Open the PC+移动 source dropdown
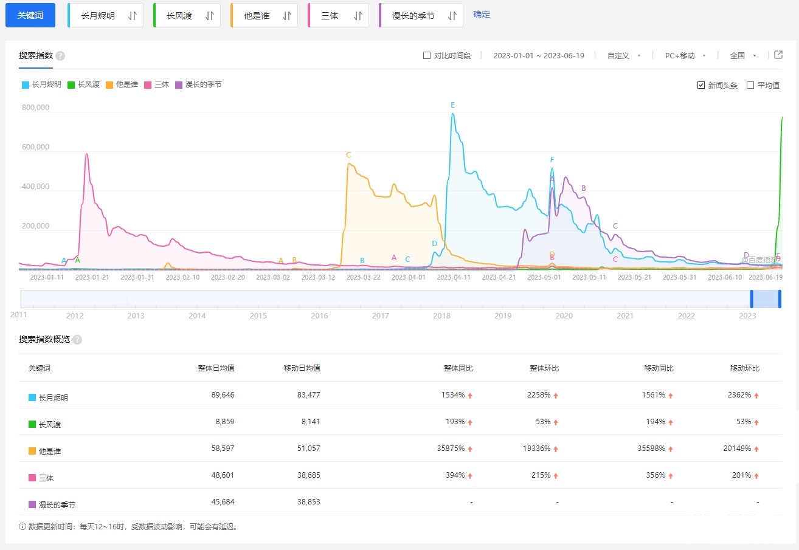 click(685, 55)
